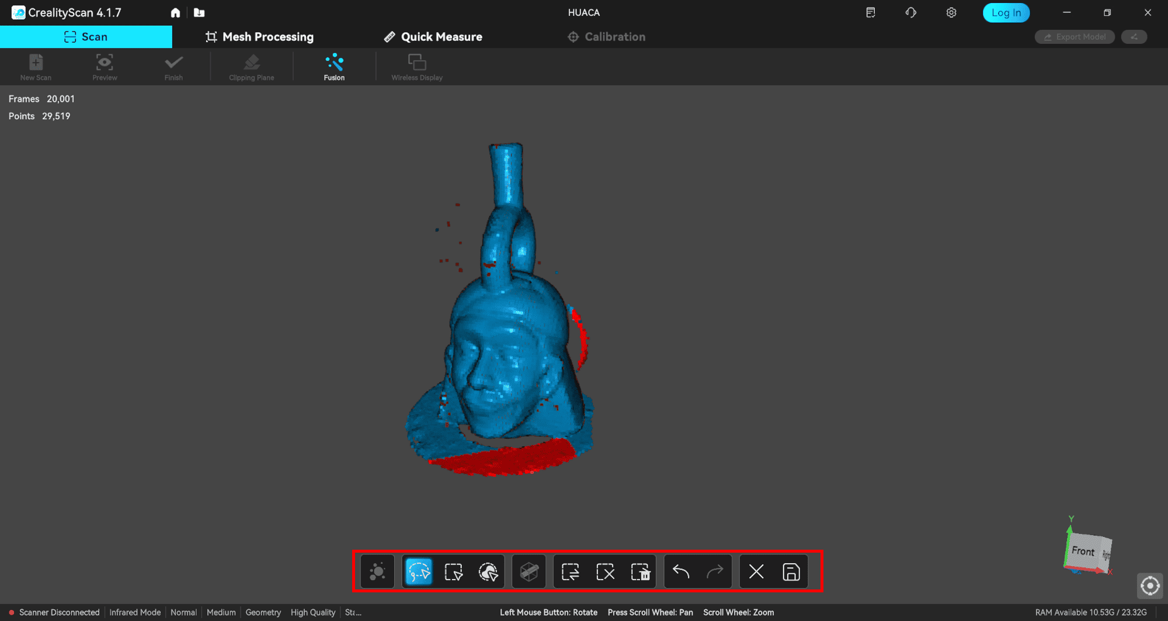Click the RAM Available readout
This screenshot has height=621, width=1168.
[1091, 612]
